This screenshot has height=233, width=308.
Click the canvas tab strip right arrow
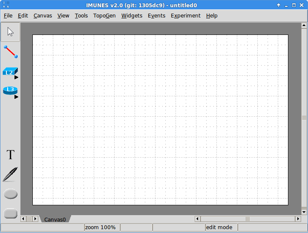[35, 219]
